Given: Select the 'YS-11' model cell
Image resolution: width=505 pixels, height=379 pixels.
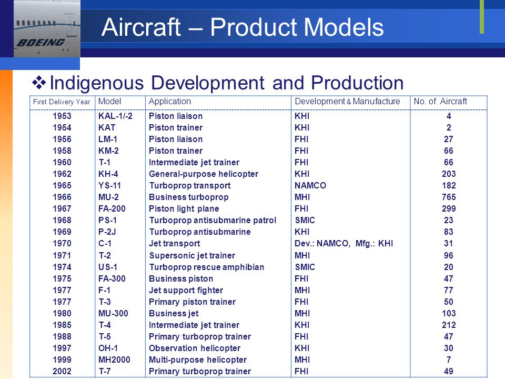Looking at the screenshot, I should pyautogui.click(x=109, y=186).
